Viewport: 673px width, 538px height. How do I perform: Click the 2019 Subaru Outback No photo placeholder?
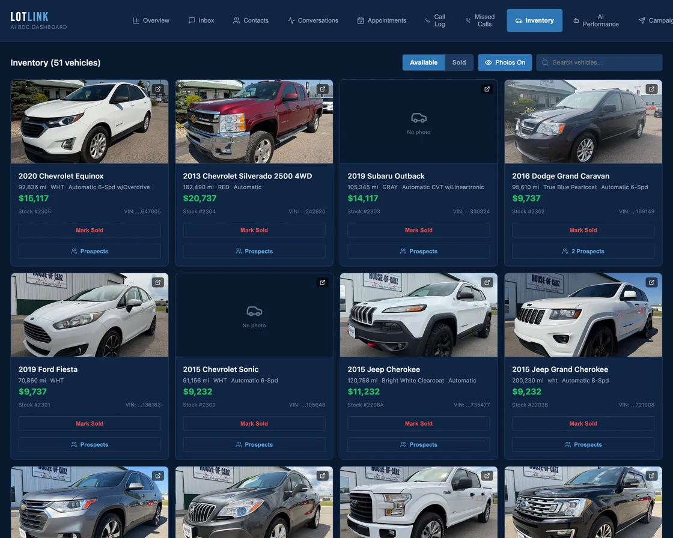point(418,121)
